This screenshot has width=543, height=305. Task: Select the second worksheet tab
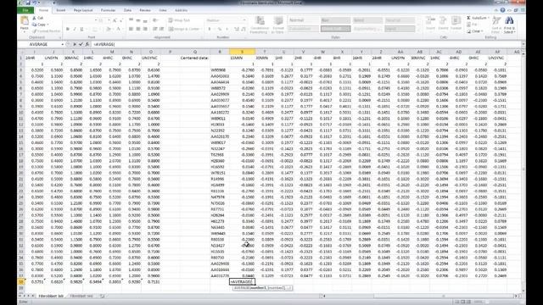[x=81, y=296]
